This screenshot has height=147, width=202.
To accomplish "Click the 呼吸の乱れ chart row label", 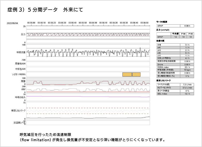I will pos(20,97).
